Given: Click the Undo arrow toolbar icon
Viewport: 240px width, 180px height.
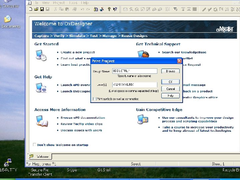Looking at the screenshot, I should [x=82, y=9].
